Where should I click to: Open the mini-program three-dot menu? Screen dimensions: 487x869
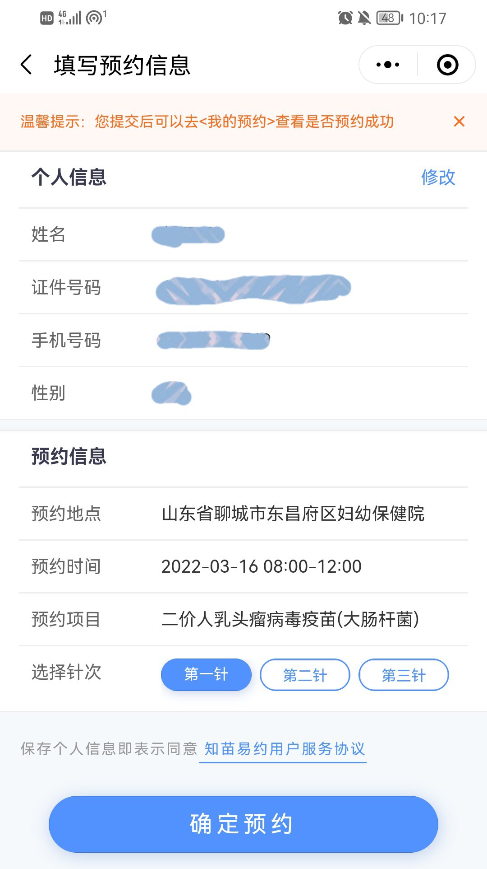(388, 65)
